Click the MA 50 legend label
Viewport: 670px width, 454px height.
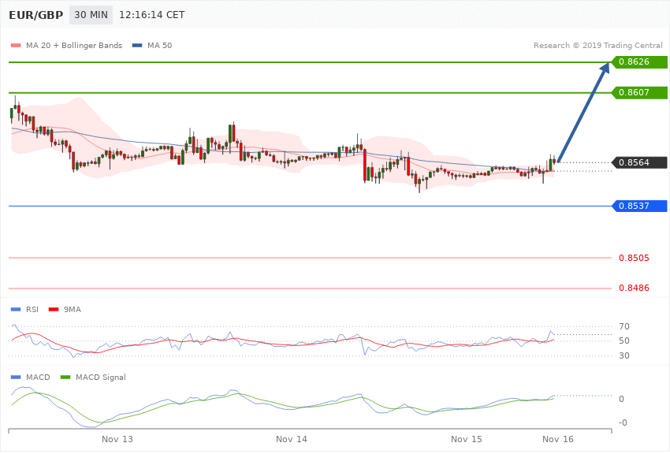pos(159,45)
